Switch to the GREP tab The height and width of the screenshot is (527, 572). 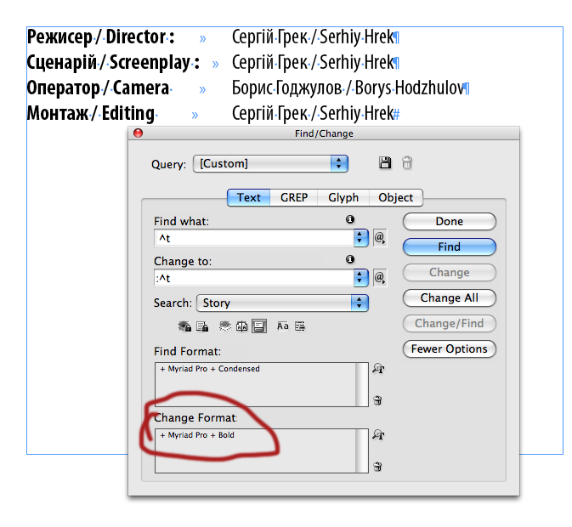294,198
